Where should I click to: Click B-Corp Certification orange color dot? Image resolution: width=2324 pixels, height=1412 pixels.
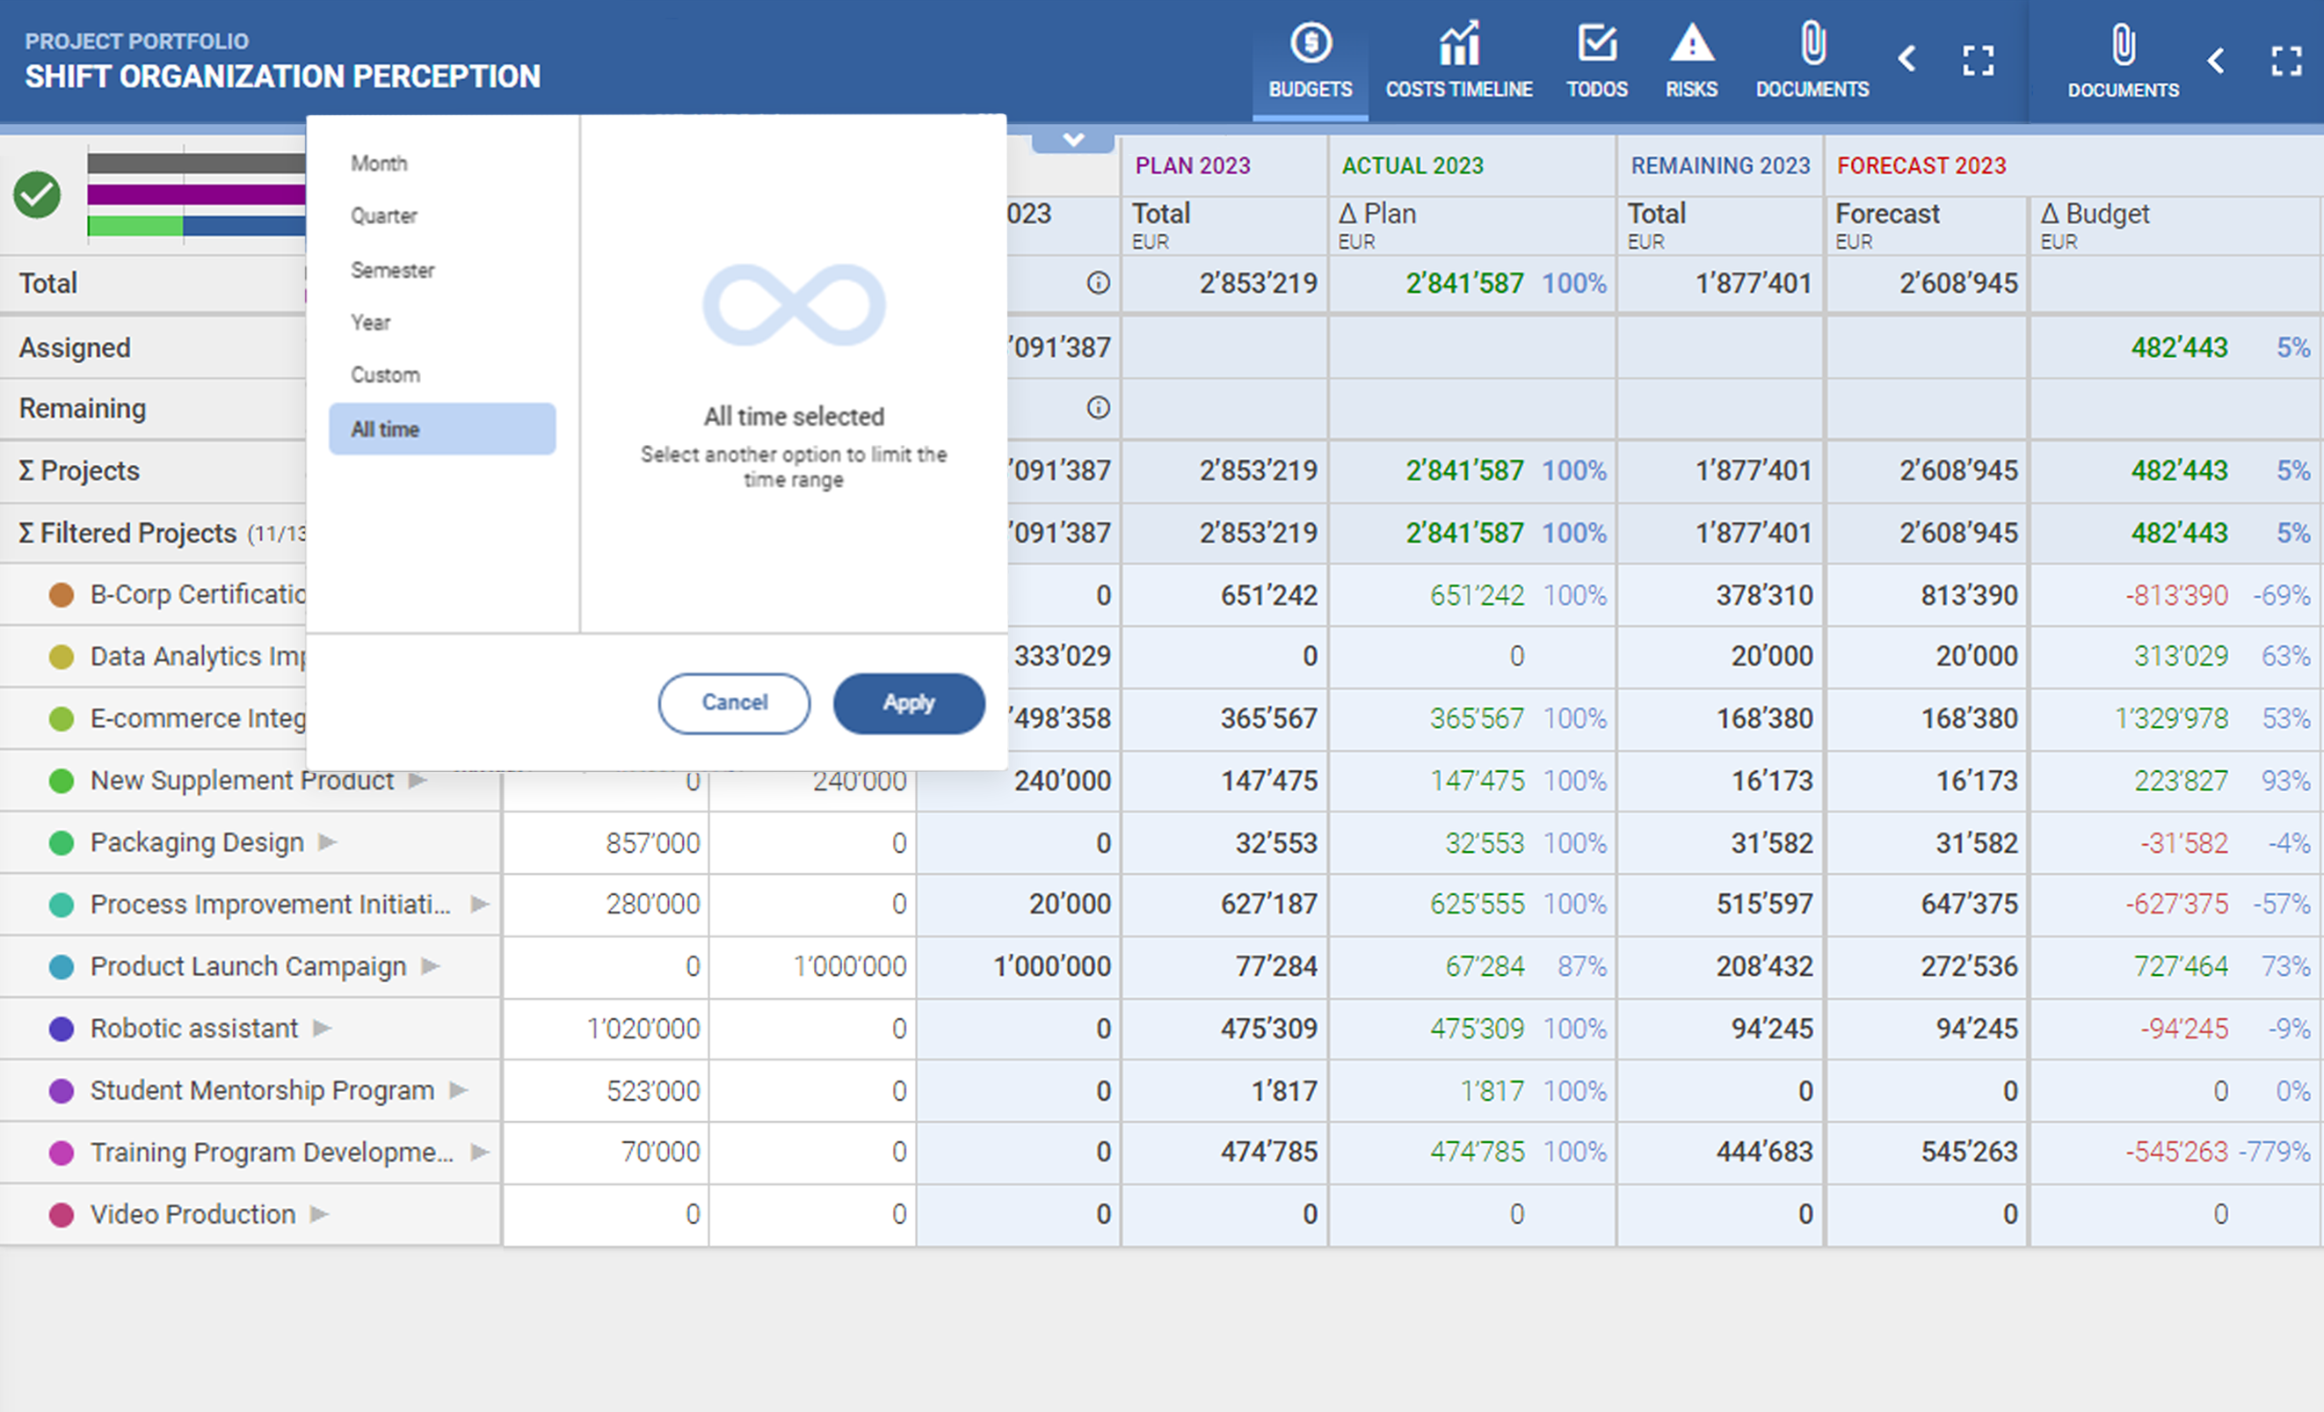click(62, 594)
